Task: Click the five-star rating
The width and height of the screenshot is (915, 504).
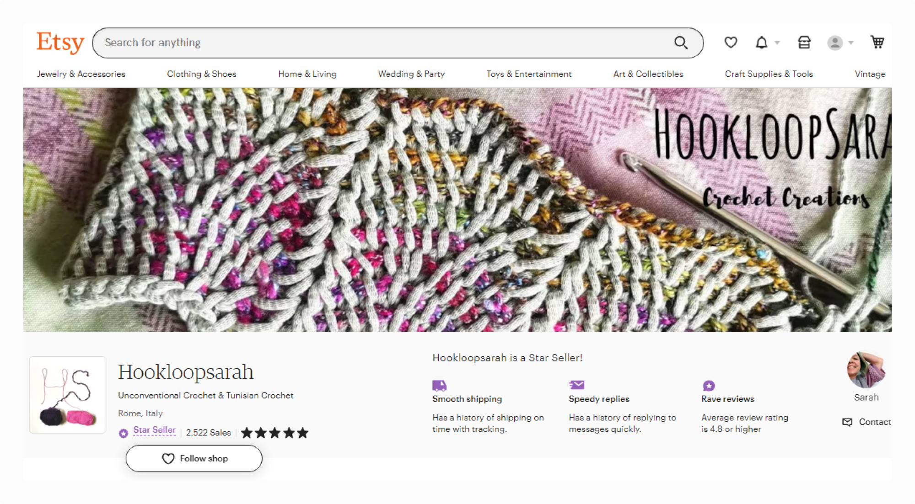Action: pyautogui.click(x=274, y=433)
